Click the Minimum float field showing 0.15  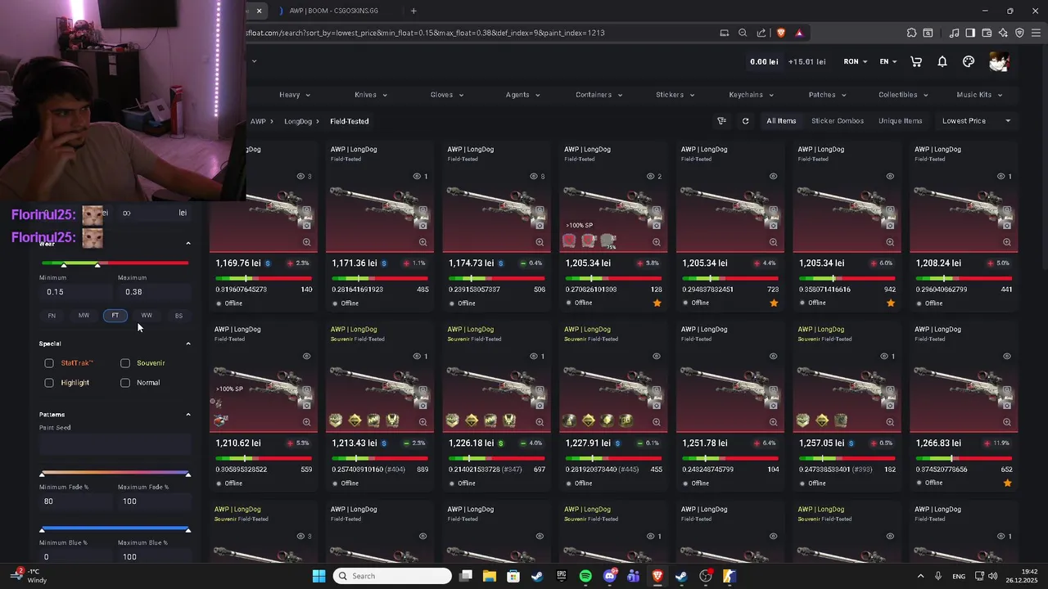[x=75, y=292]
